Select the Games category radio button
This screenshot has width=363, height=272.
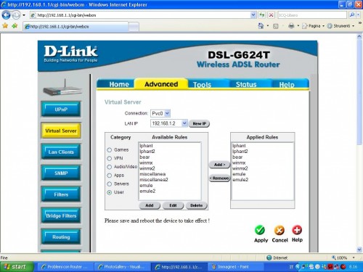pyautogui.click(x=110, y=150)
